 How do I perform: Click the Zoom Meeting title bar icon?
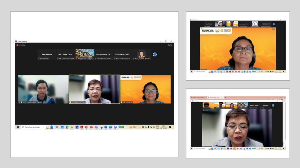(x=16, y=41)
